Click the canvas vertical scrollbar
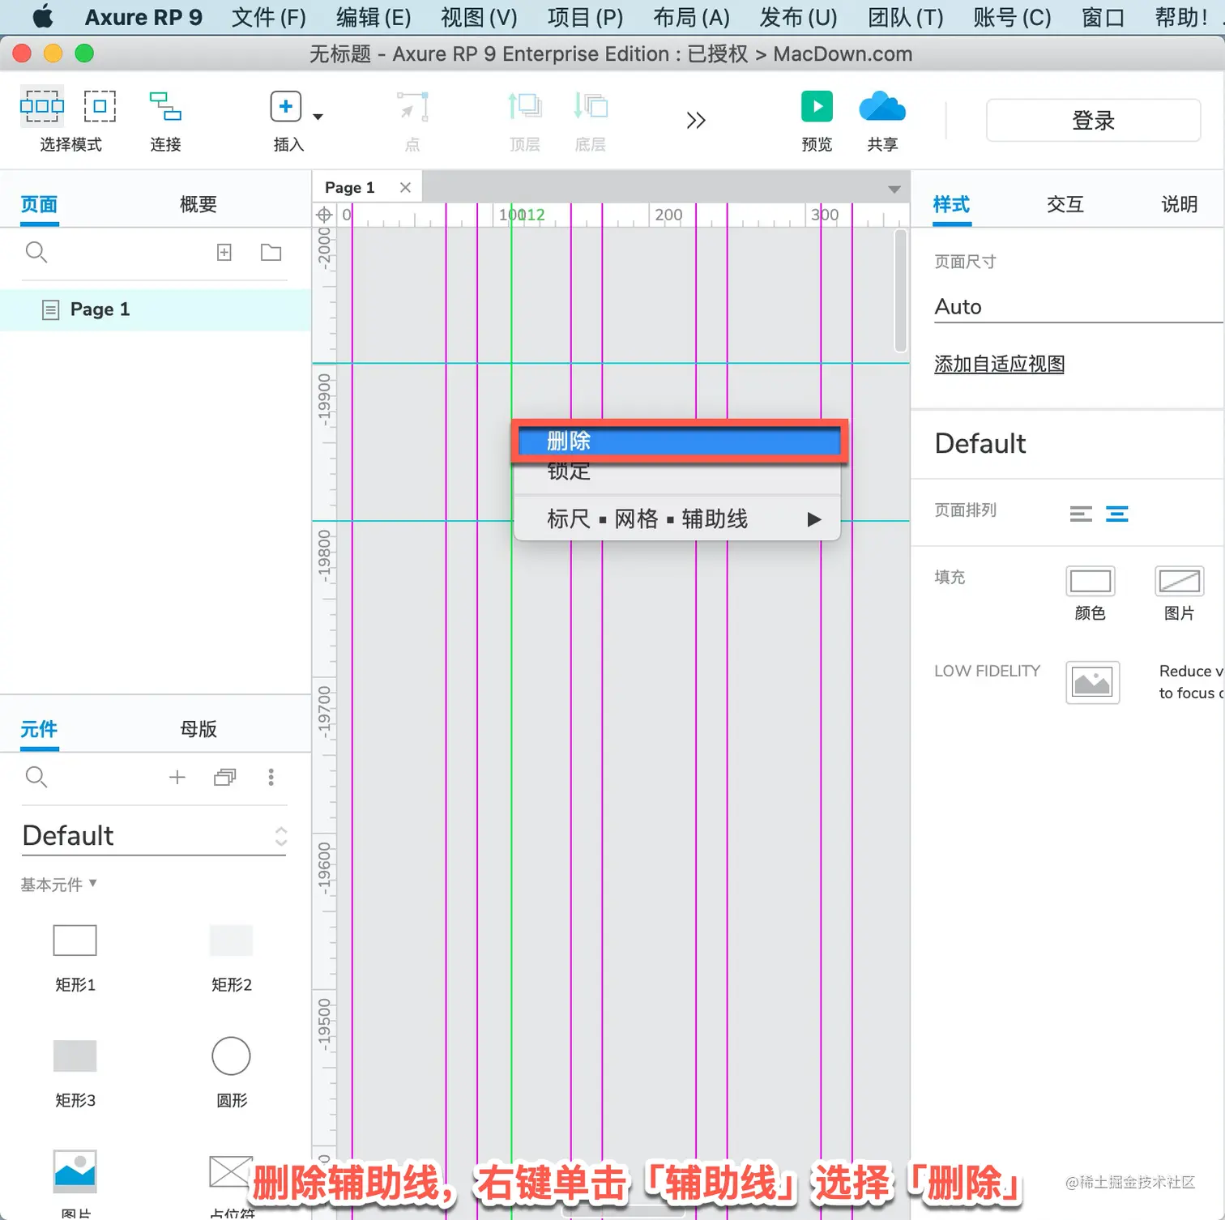 900,291
